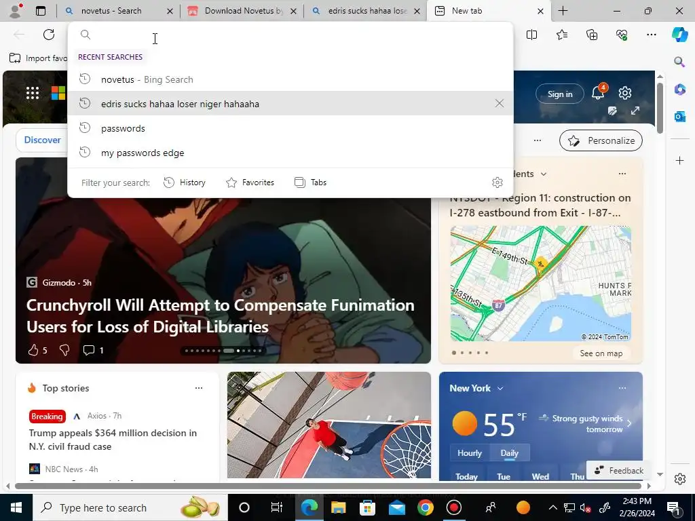The width and height of the screenshot is (695, 521).
Task: Open the sidebar Search icon
Action: point(679,62)
